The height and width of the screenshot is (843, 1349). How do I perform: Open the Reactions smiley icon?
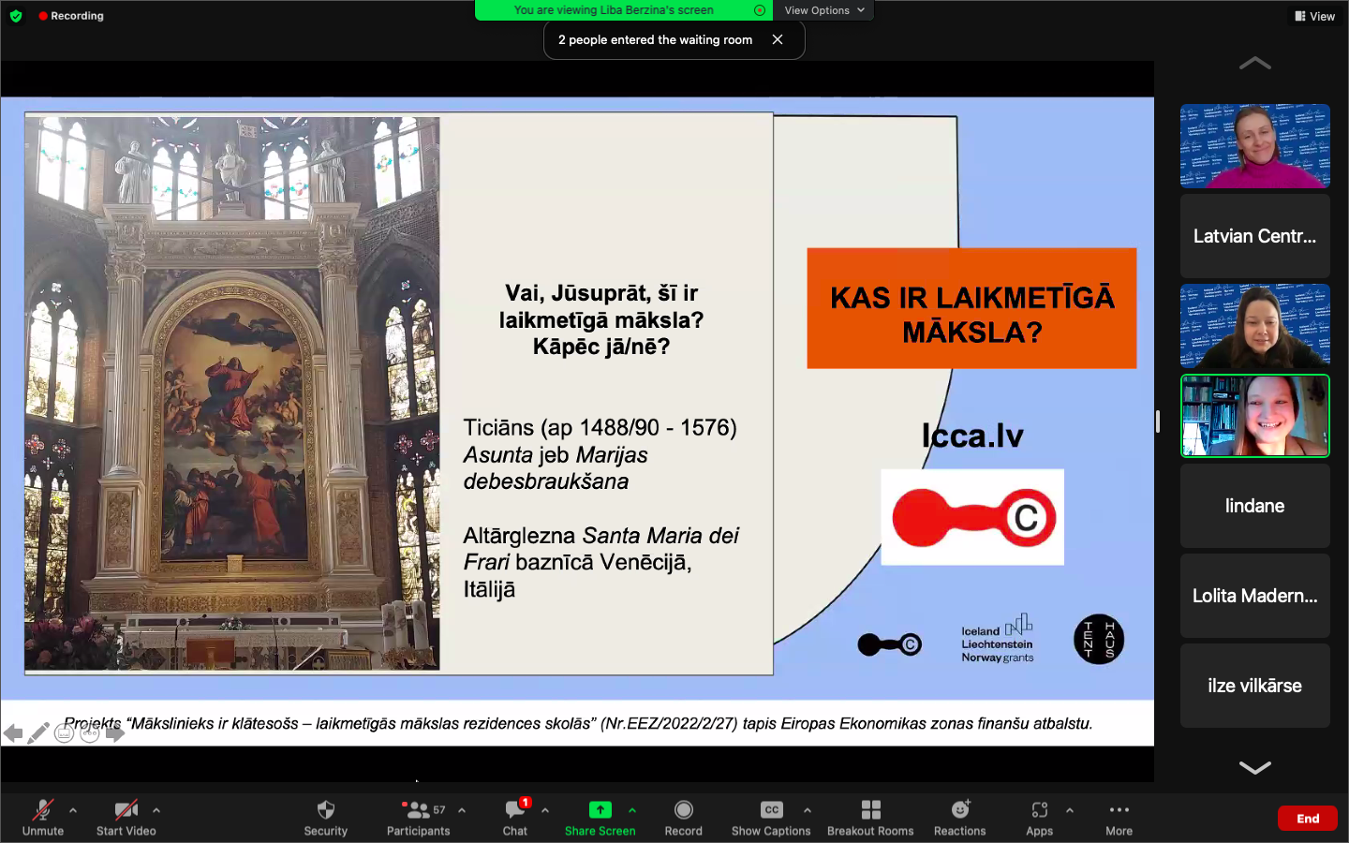pyautogui.click(x=960, y=809)
